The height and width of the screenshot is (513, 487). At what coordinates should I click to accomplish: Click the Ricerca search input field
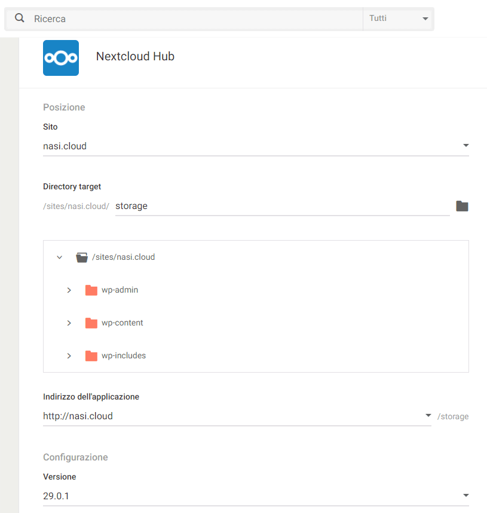(x=191, y=19)
